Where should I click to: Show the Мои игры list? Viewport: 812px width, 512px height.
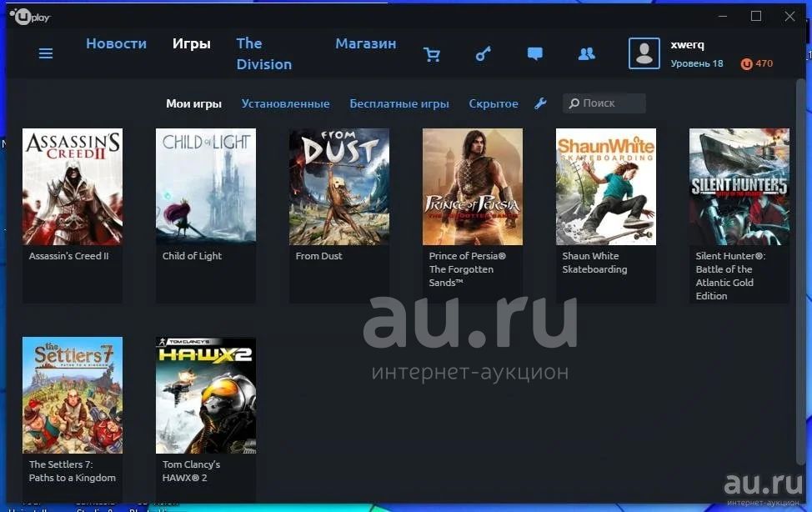pos(193,103)
